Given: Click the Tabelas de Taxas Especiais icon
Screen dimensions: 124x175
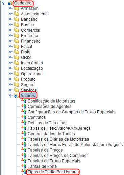Looking at the screenshot, I should click(x=24, y=161).
